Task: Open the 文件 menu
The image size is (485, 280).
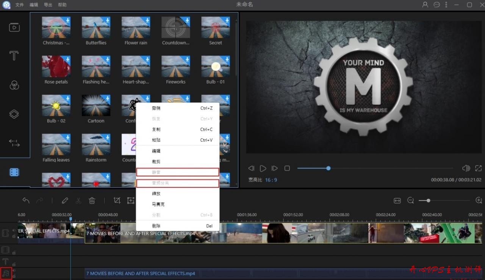Action: 19,5
